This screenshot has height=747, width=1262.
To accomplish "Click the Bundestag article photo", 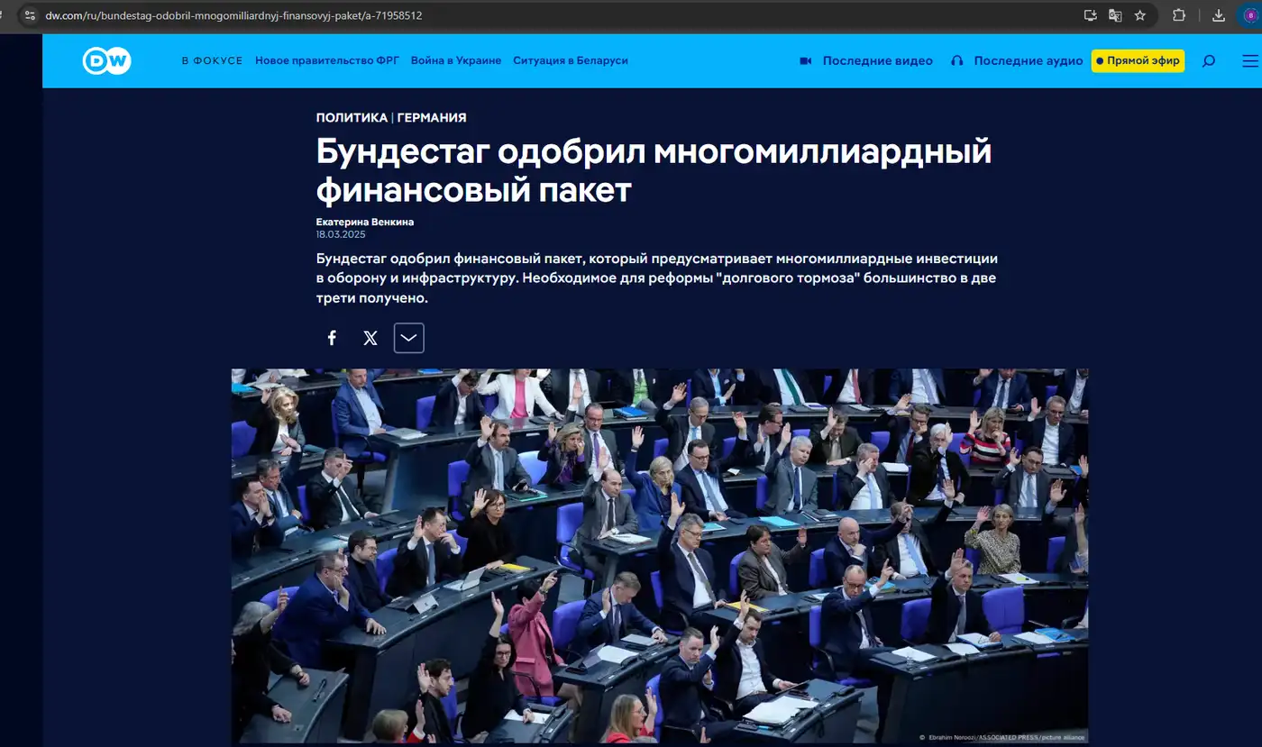I will click(x=659, y=556).
